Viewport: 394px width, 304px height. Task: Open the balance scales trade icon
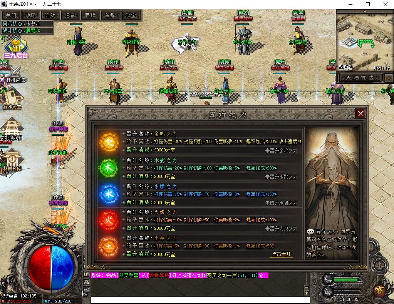pyautogui.click(x=379, y=266)
